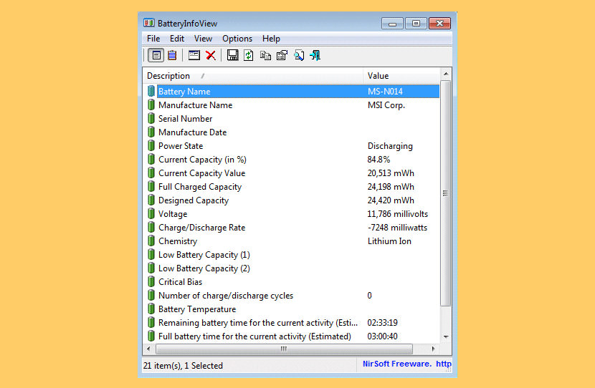The width and height of the screenshot is (595, 388).
Task: Open the NirSoft Freeware link
Action: click(406, 364)
